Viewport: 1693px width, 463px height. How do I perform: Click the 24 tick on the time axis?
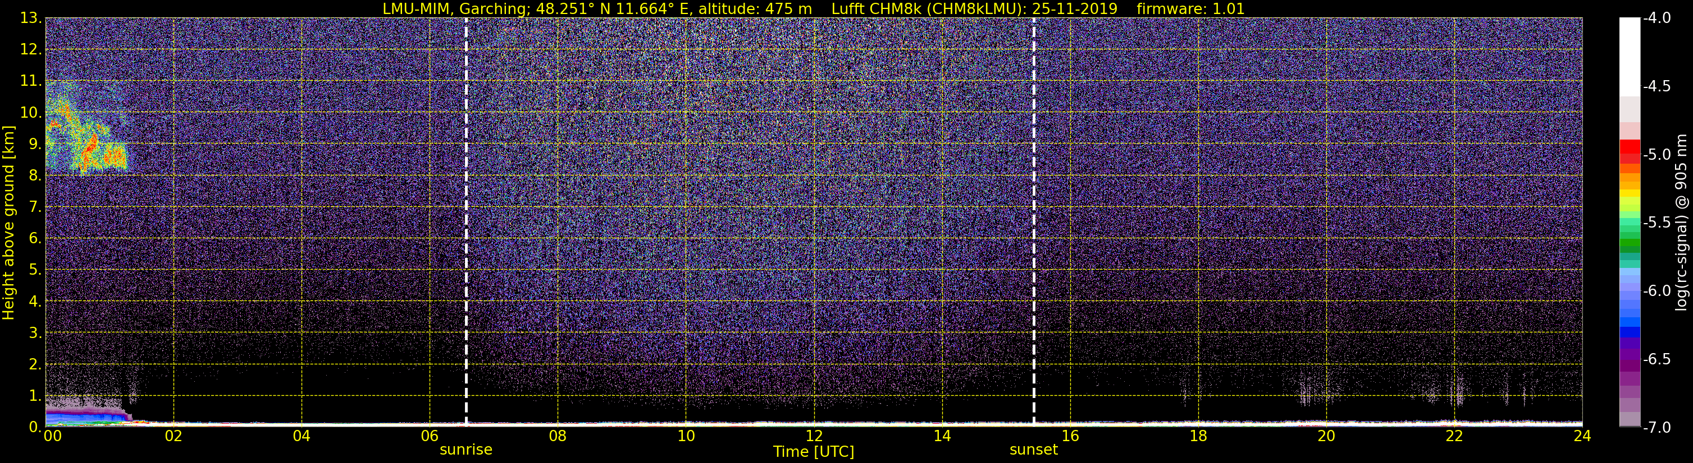(1582, 437)
